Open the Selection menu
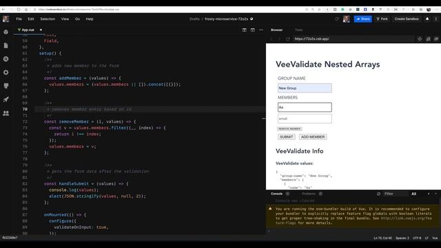The height and width of the screenshot is (248, 441). coord(48,19)
